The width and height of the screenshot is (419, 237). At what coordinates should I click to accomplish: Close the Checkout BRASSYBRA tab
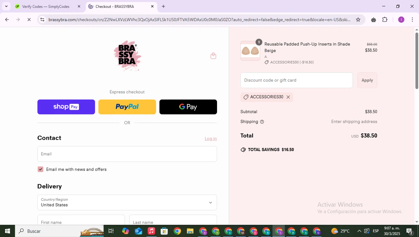[152, 6]
